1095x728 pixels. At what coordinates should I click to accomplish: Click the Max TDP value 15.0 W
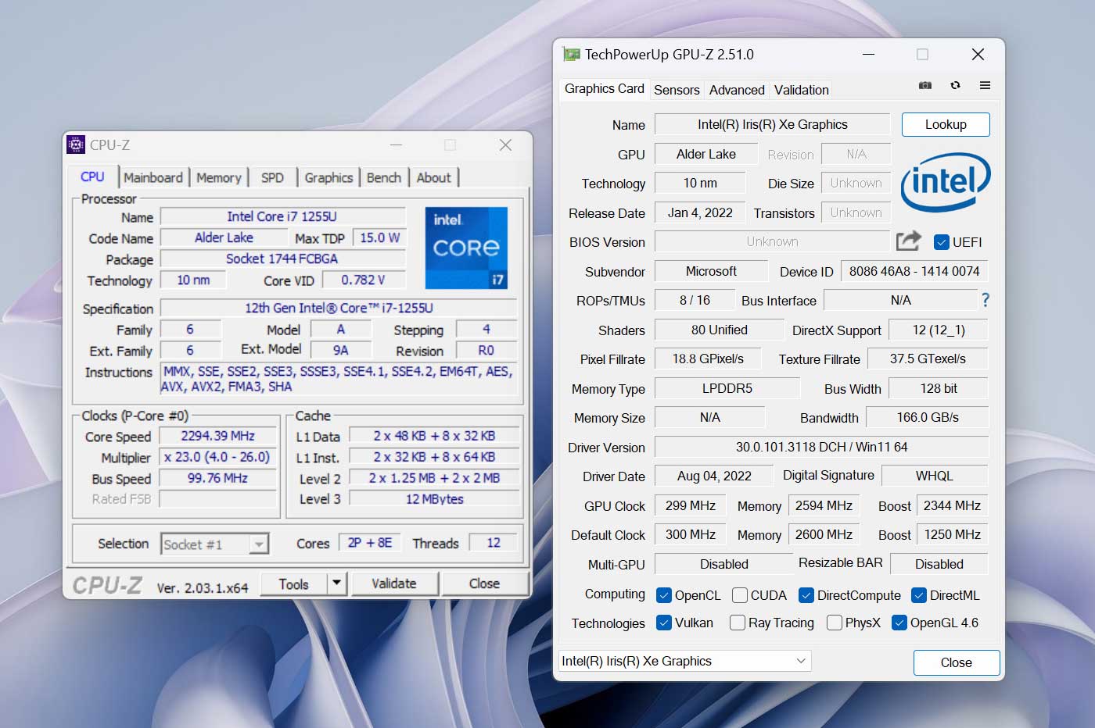[x=379, y=237]
